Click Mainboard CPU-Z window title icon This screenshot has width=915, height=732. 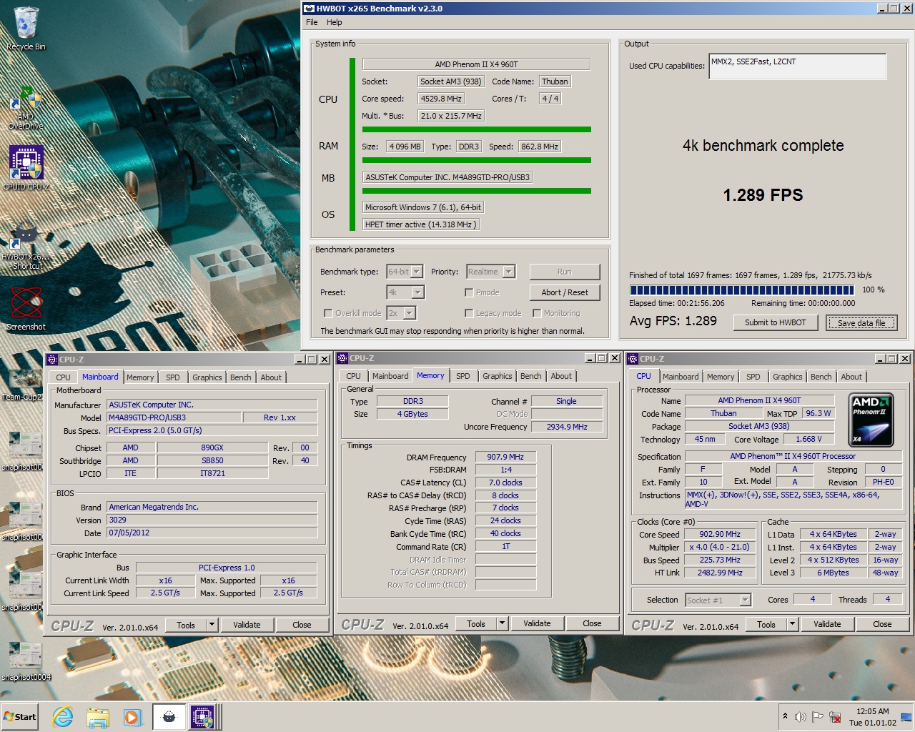(52, 360)
